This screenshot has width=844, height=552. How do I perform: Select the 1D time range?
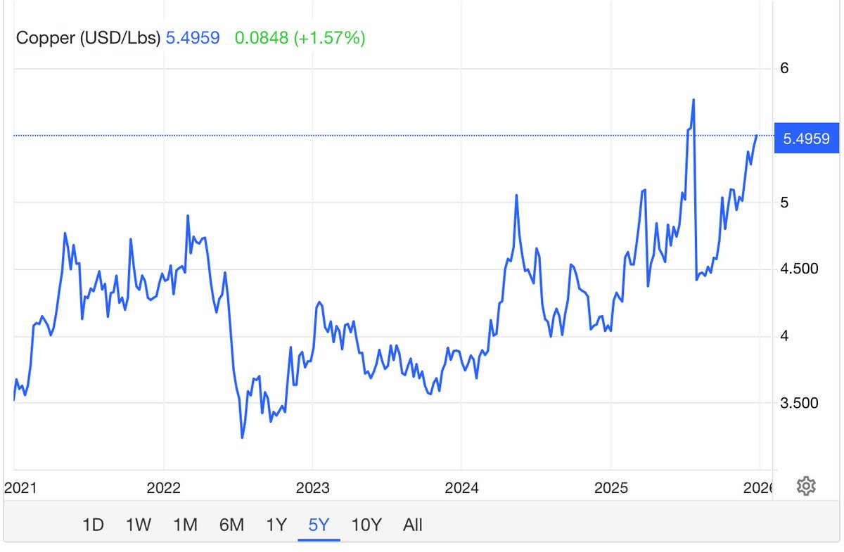point(93,525)
